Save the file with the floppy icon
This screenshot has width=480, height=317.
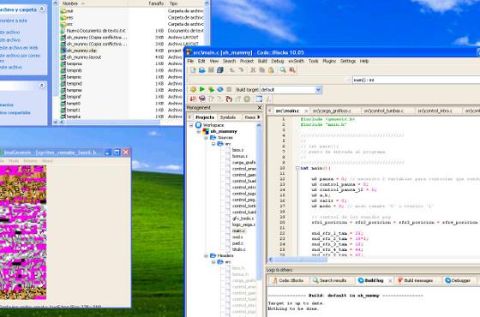point(211,70)
